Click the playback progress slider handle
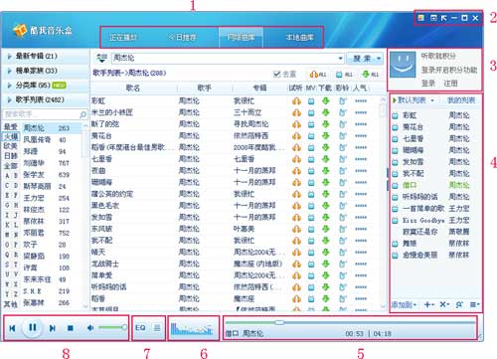The width and height of the screenshot is (497, 359). 279,322
